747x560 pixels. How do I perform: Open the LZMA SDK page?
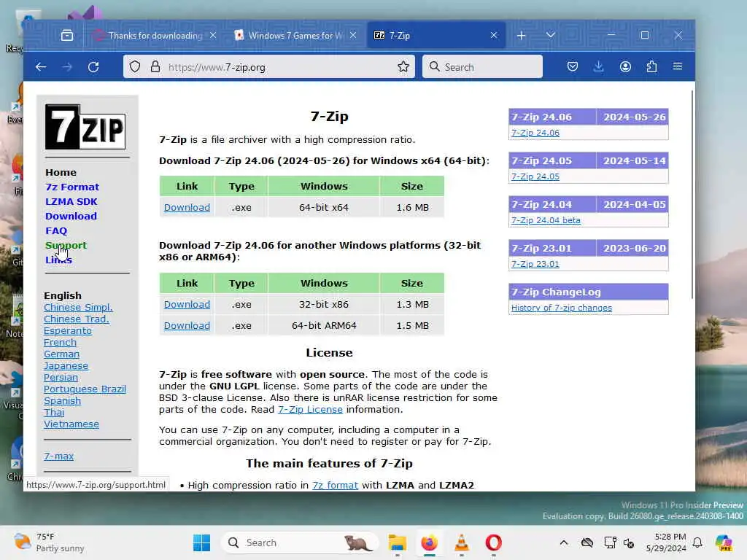(x=71, y=201)
